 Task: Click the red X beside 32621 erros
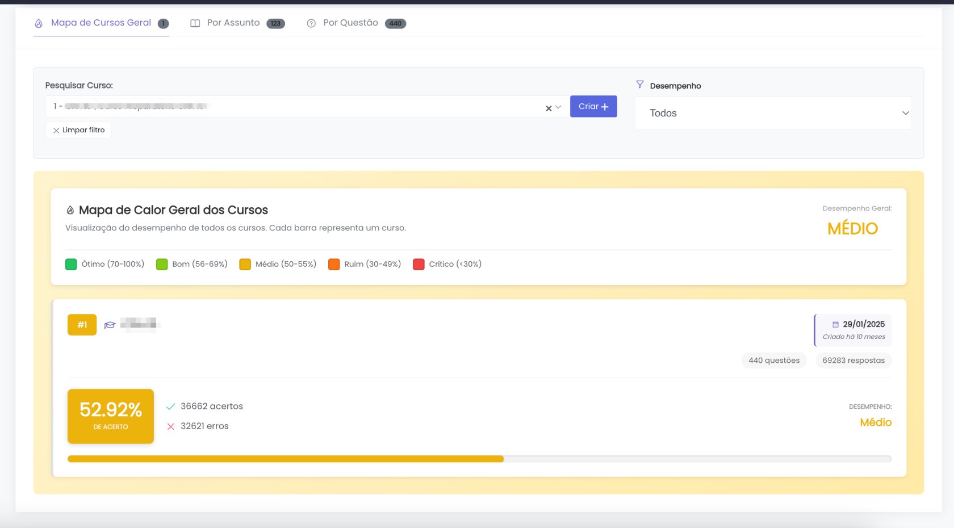pos(170,426)
